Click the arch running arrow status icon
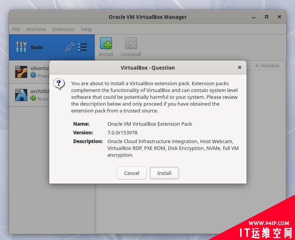Viewport: 295px width, 240px height. coord(33,98)
